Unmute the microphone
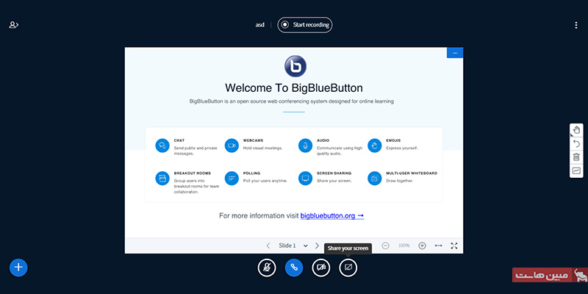The height and width of the screenshot is (294, 588). tap(267, 268)
